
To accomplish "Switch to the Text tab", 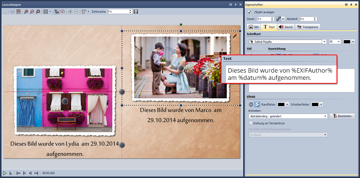I will (269, 27).
